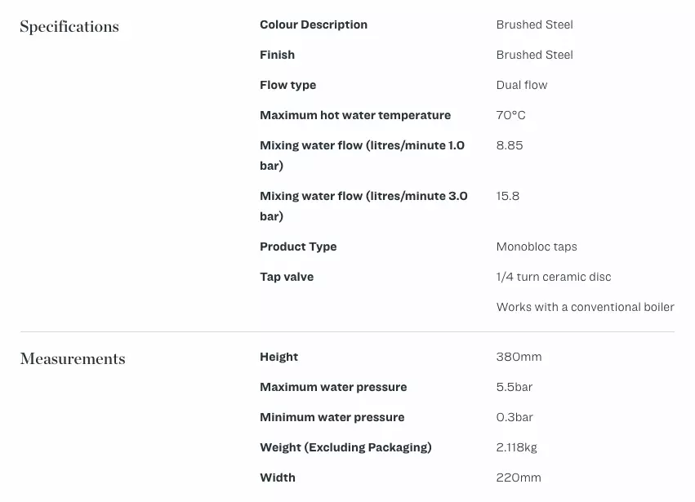Click the 8.85 mixing water flow value
Viewport: 695px width, 502px height.
(x=510, y=145)
